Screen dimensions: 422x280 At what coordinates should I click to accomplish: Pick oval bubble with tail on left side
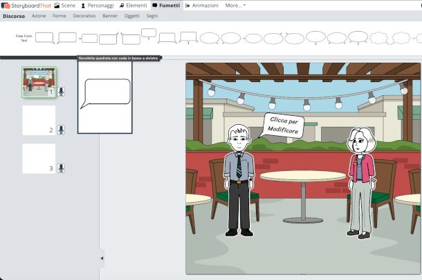tap(253, 39)
